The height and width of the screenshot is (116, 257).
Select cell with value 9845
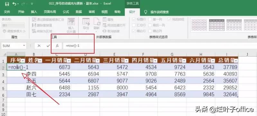(201, 94)
